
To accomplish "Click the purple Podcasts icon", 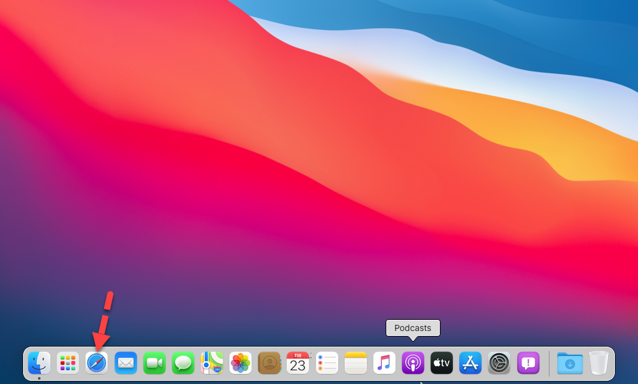I will tap(413, 362).
